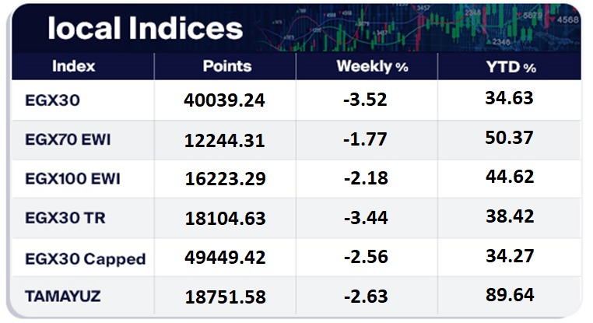Viewport: 593px width, 323px height.
Task: Click the EGX30 TR index label
Action: (64, 219)
